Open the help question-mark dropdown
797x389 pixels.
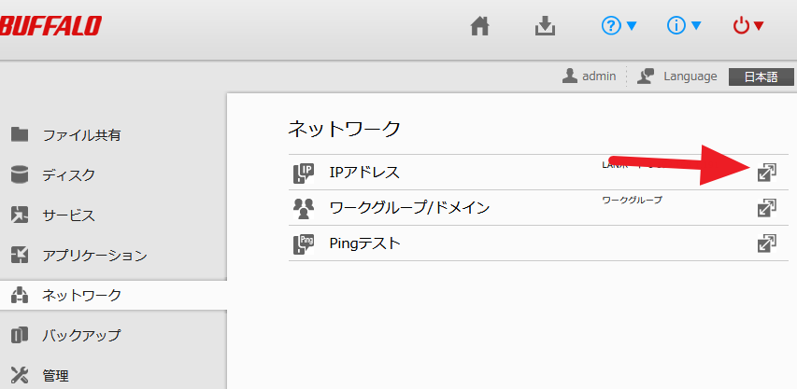point(619,26)
